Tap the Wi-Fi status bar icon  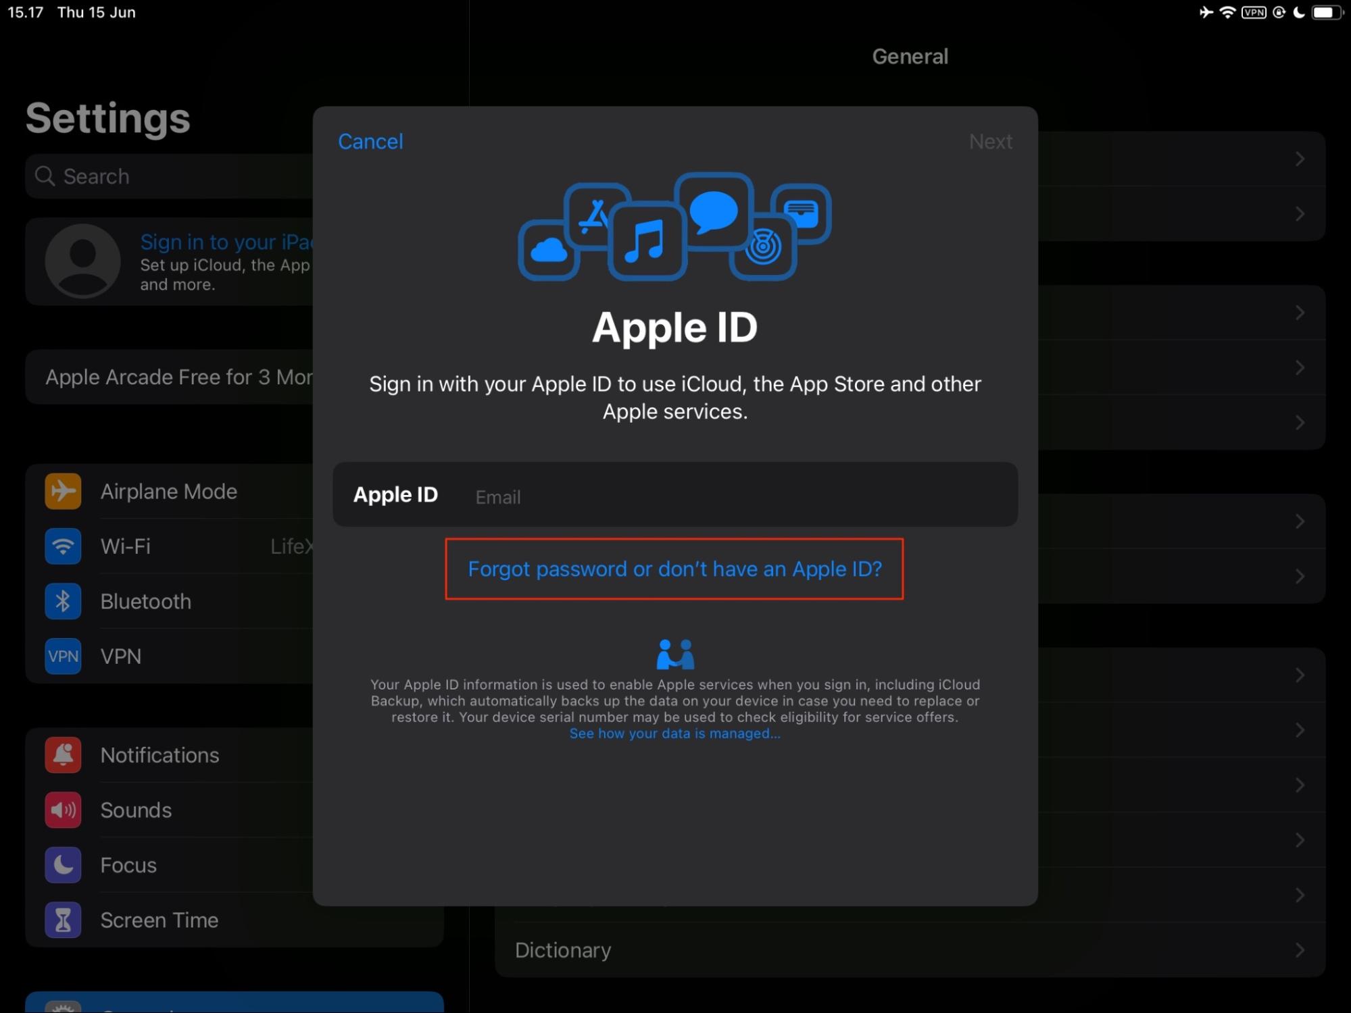(x=1227, y=12)
